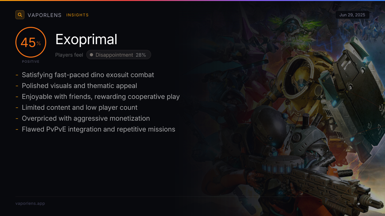Click the Jun 29, 2025 date badge

point(352,15)
